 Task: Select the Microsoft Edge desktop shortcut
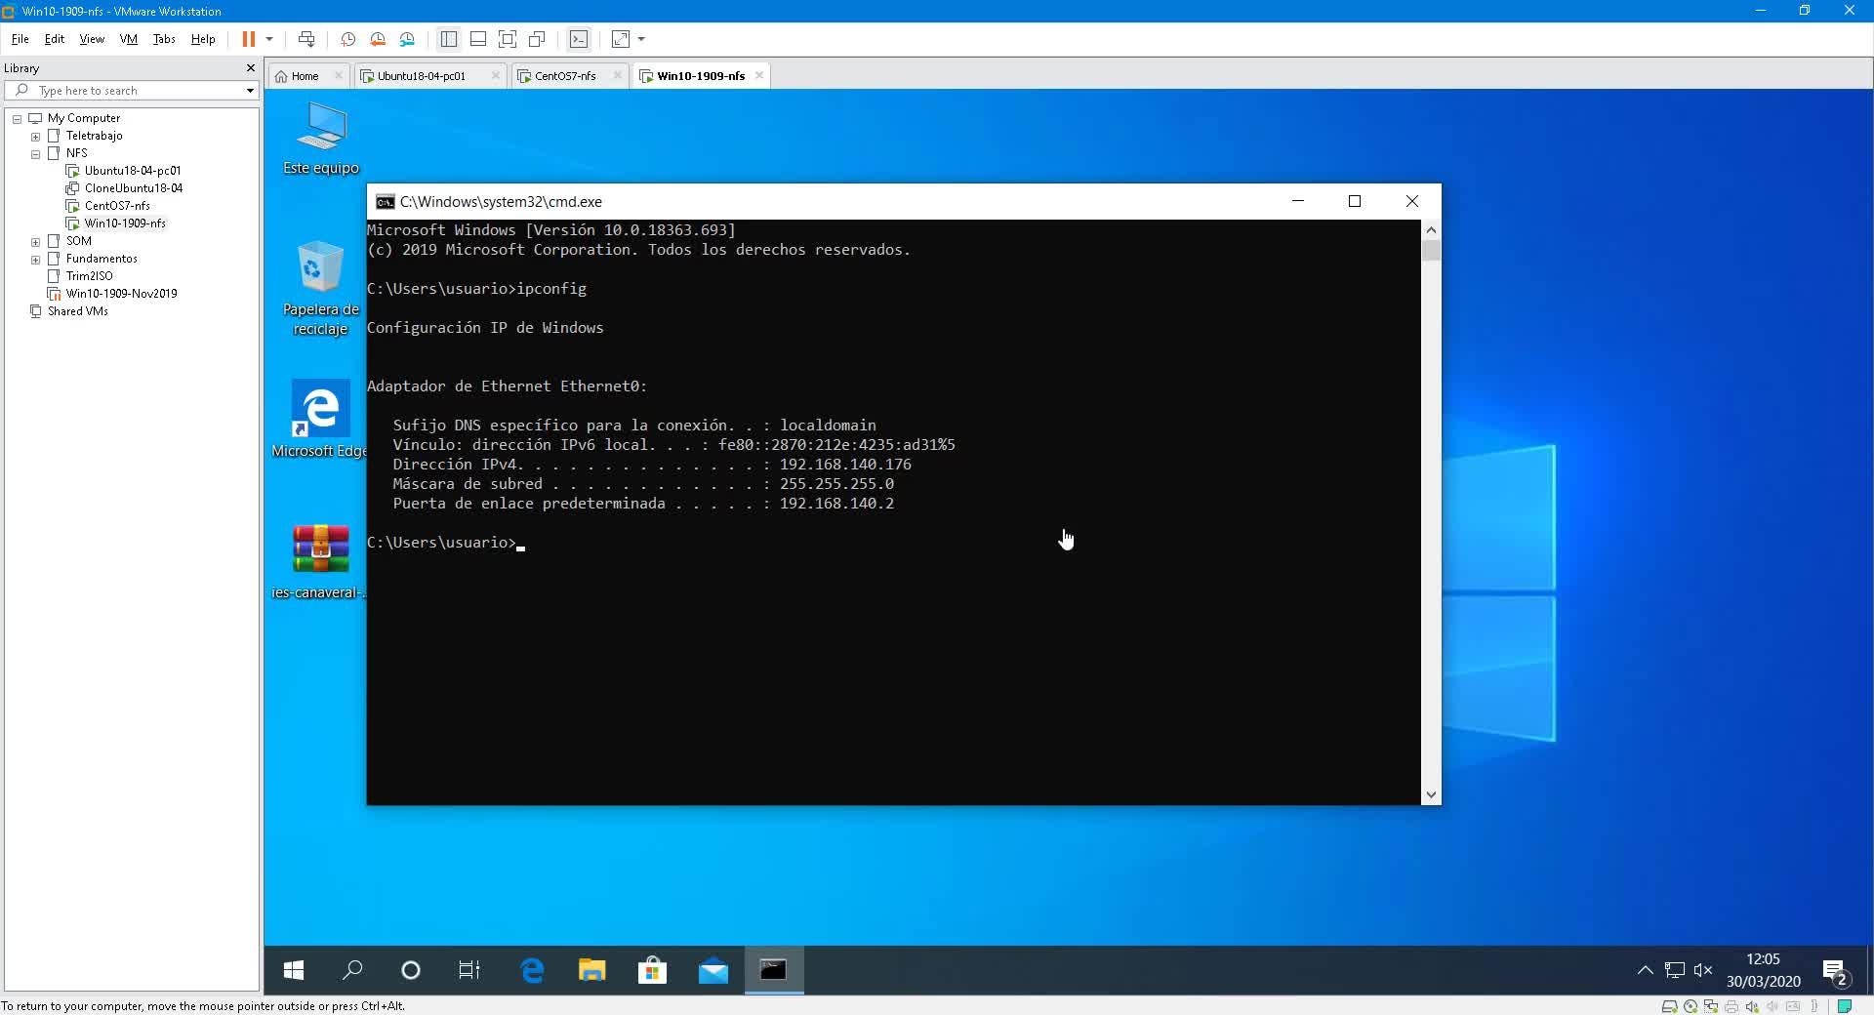pyautogui.click(x=320, y=420)
